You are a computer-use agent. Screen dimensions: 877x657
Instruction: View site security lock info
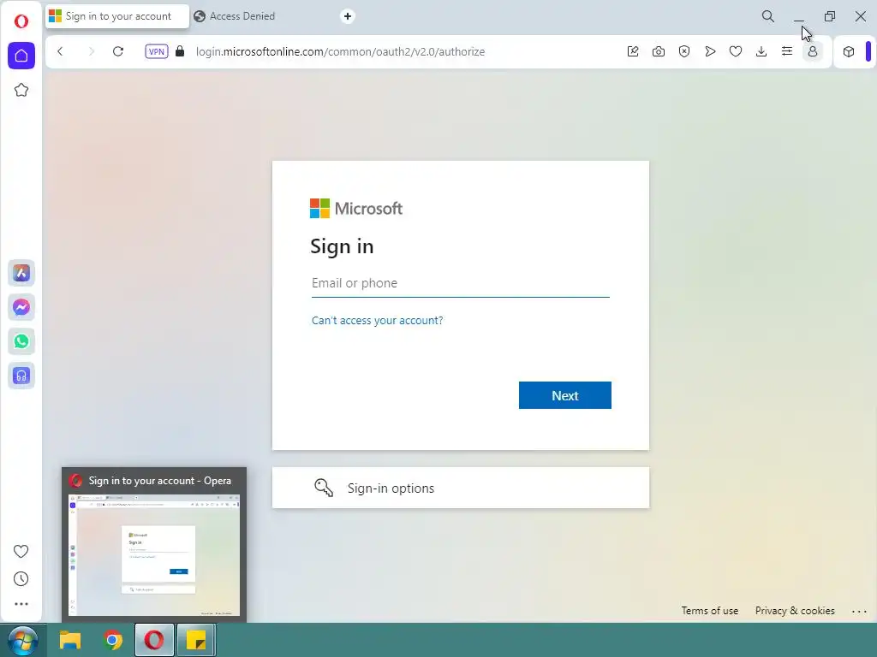click(x=180, y=51)
